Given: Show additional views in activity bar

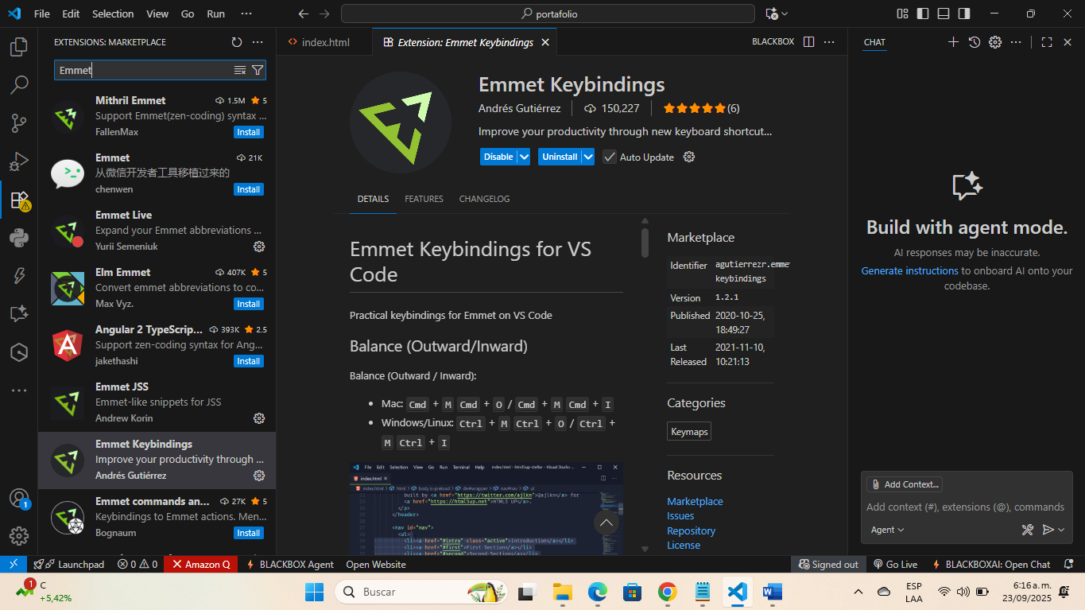Looking at the screenshot, I should (x=19, y=390).
